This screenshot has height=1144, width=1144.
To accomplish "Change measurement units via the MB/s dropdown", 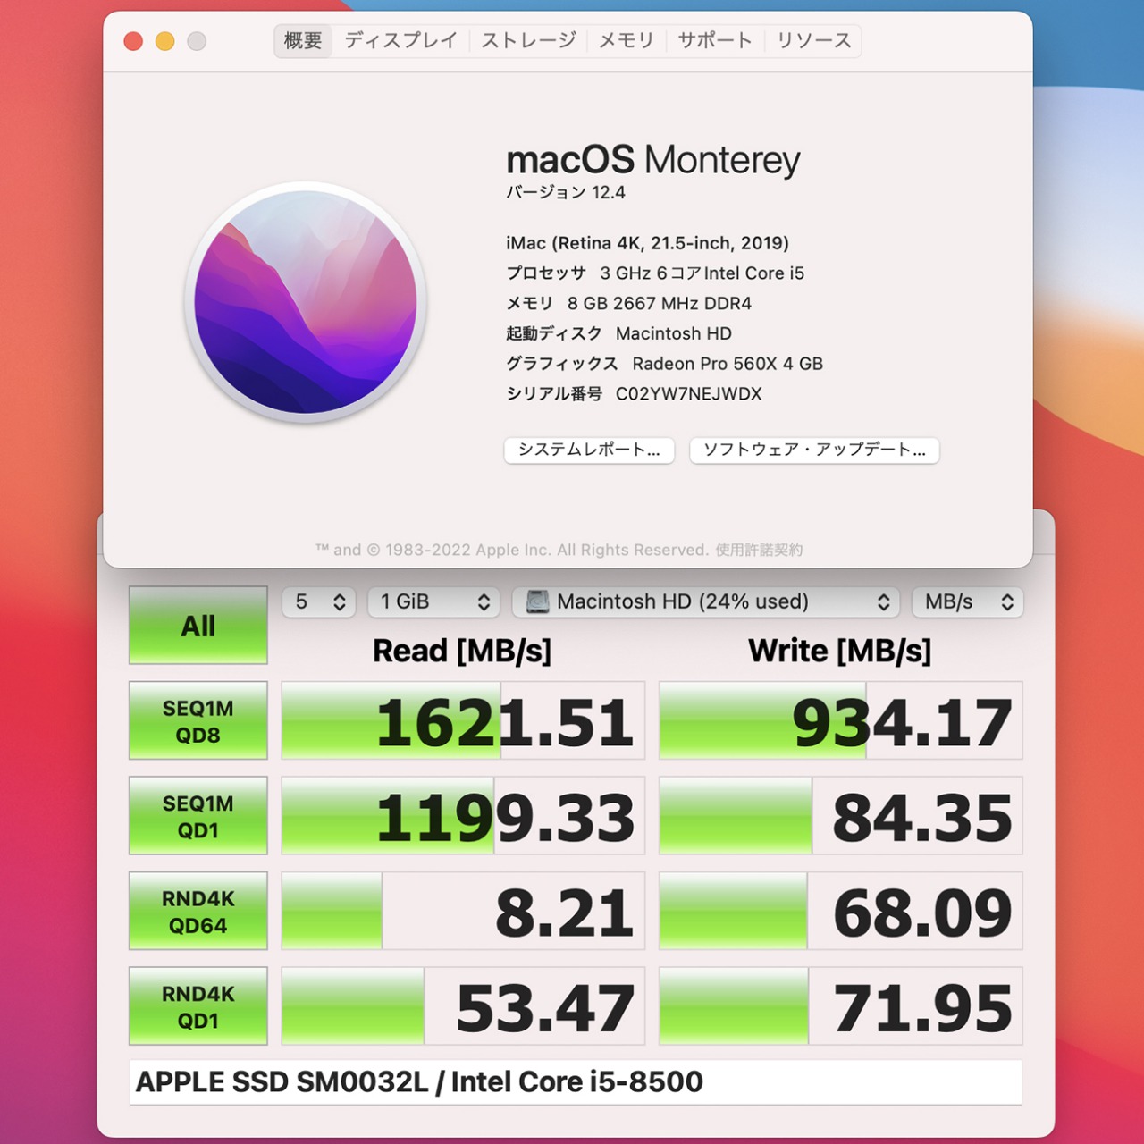I will tap(966, 601).
